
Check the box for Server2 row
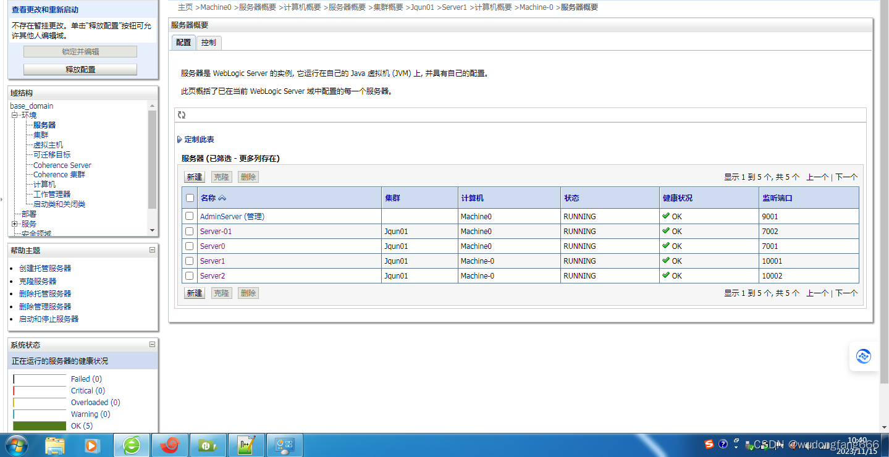(x=190, y=275)
